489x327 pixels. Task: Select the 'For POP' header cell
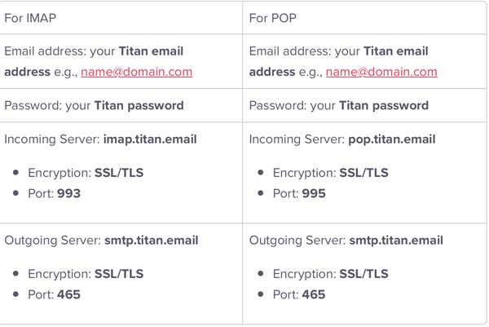click(364, 18)
